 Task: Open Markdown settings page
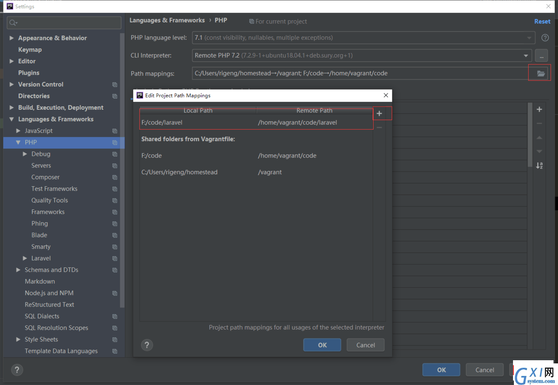[x=40, y=281]
